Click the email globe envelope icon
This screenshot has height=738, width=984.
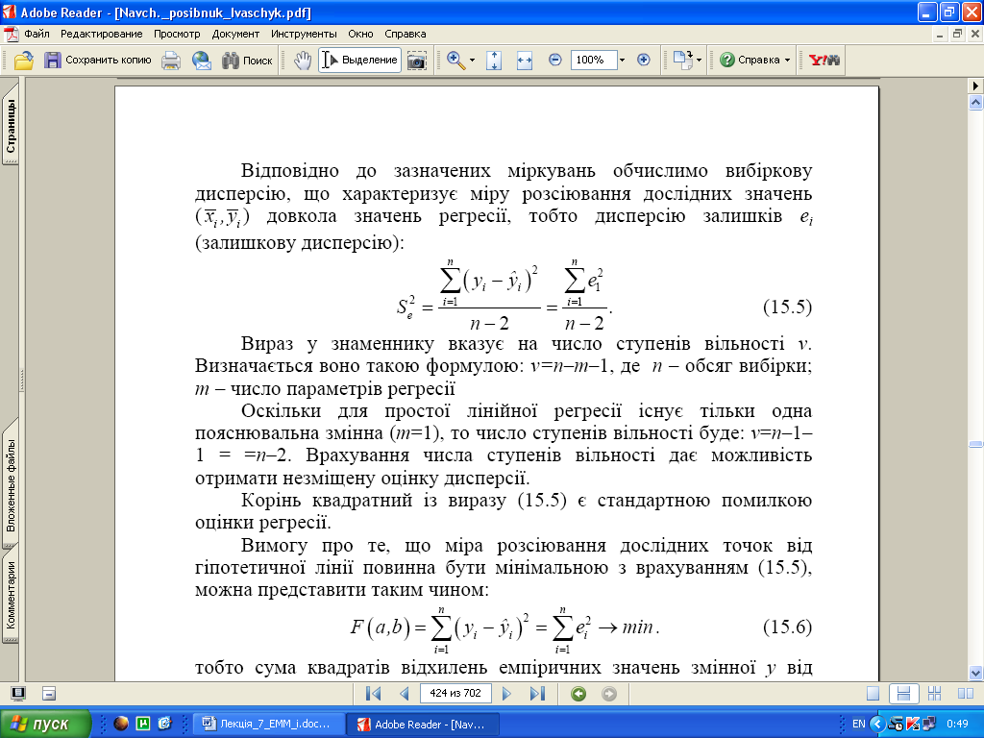(202, 61)
